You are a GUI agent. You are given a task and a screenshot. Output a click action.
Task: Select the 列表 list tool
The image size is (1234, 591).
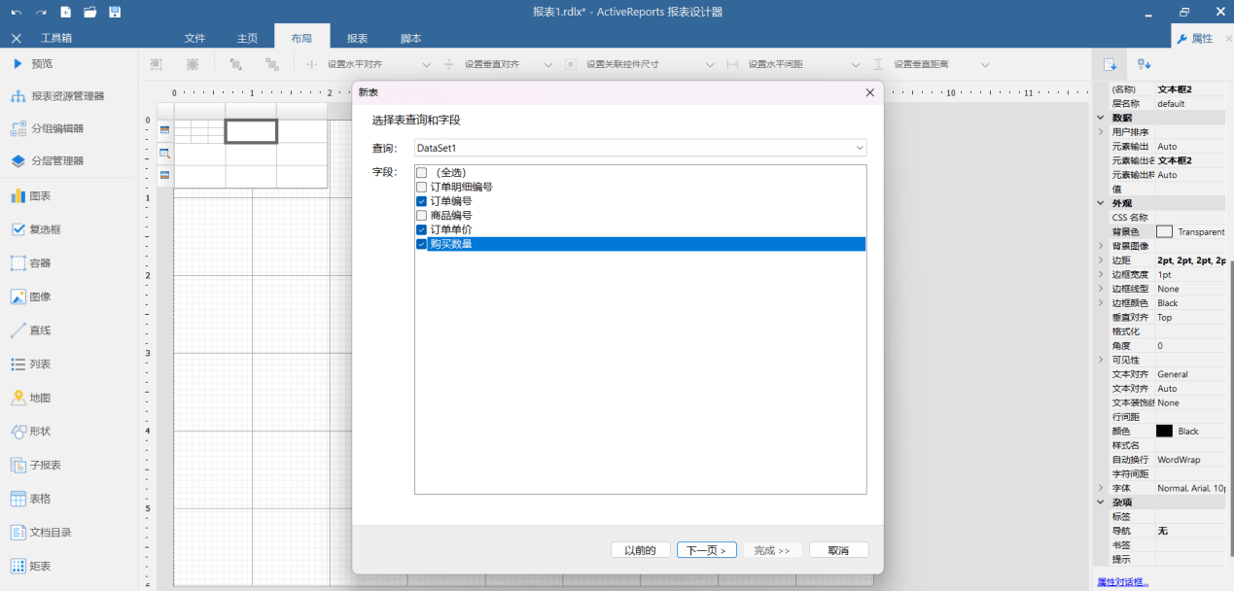[31, 365]
